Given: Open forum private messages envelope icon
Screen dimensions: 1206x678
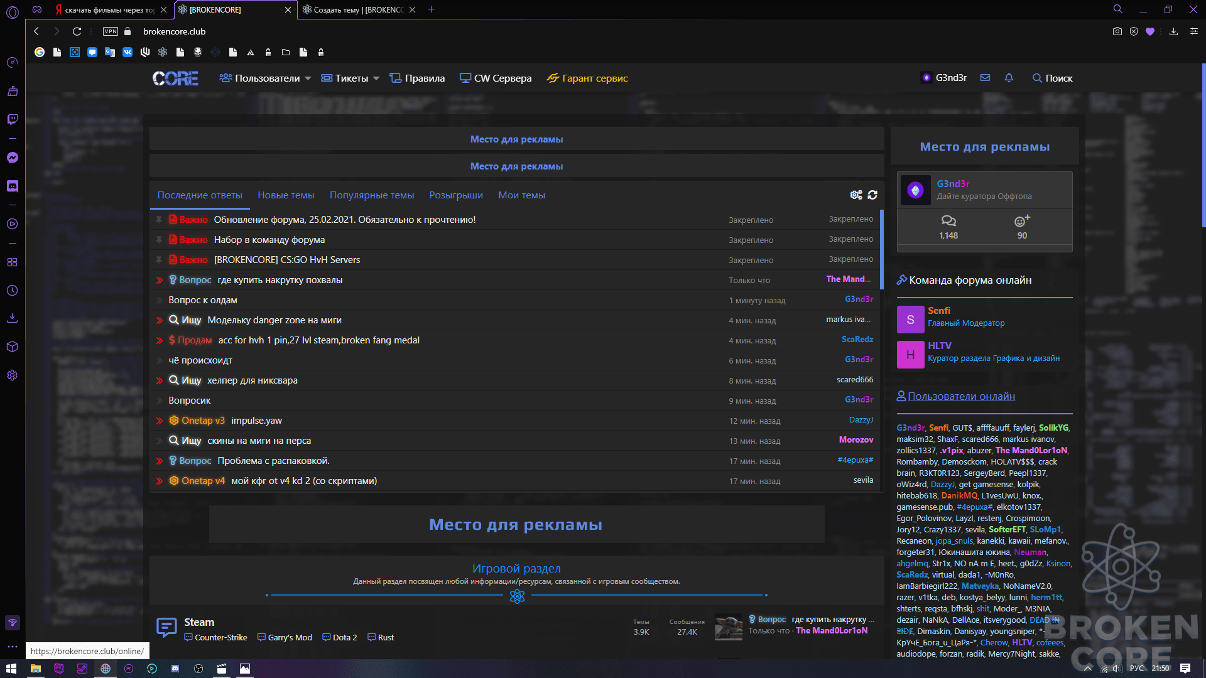Looking at the screenshot, I should pos(985,78).
